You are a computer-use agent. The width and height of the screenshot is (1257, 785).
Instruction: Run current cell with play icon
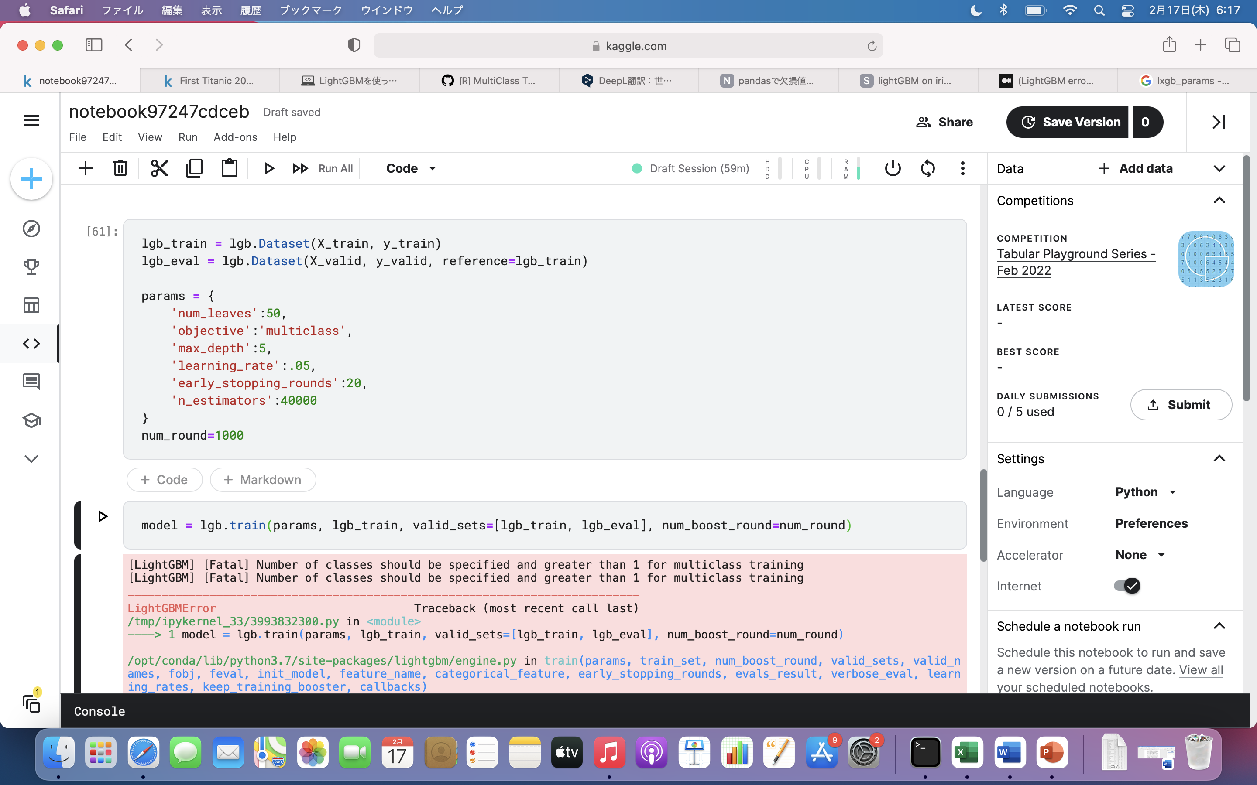click(269, 168)
